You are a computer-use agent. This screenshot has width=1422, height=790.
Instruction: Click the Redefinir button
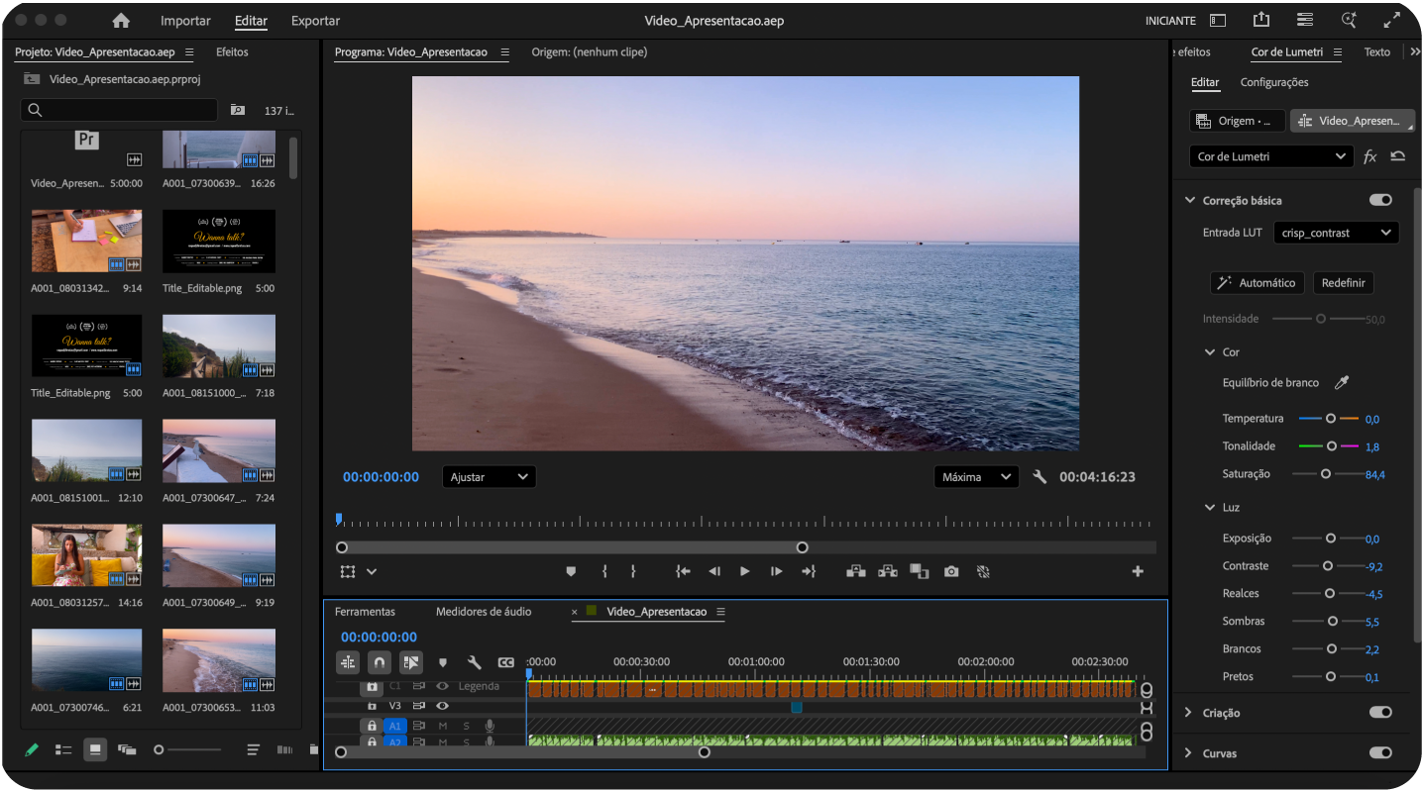click(x=1343, y=283)
